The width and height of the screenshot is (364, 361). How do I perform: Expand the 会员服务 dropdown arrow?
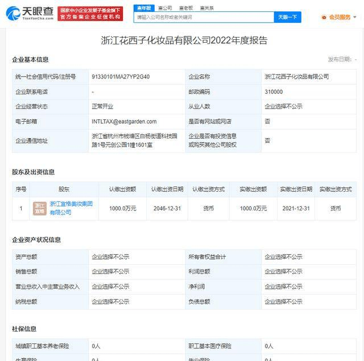[x=355, y=18]
